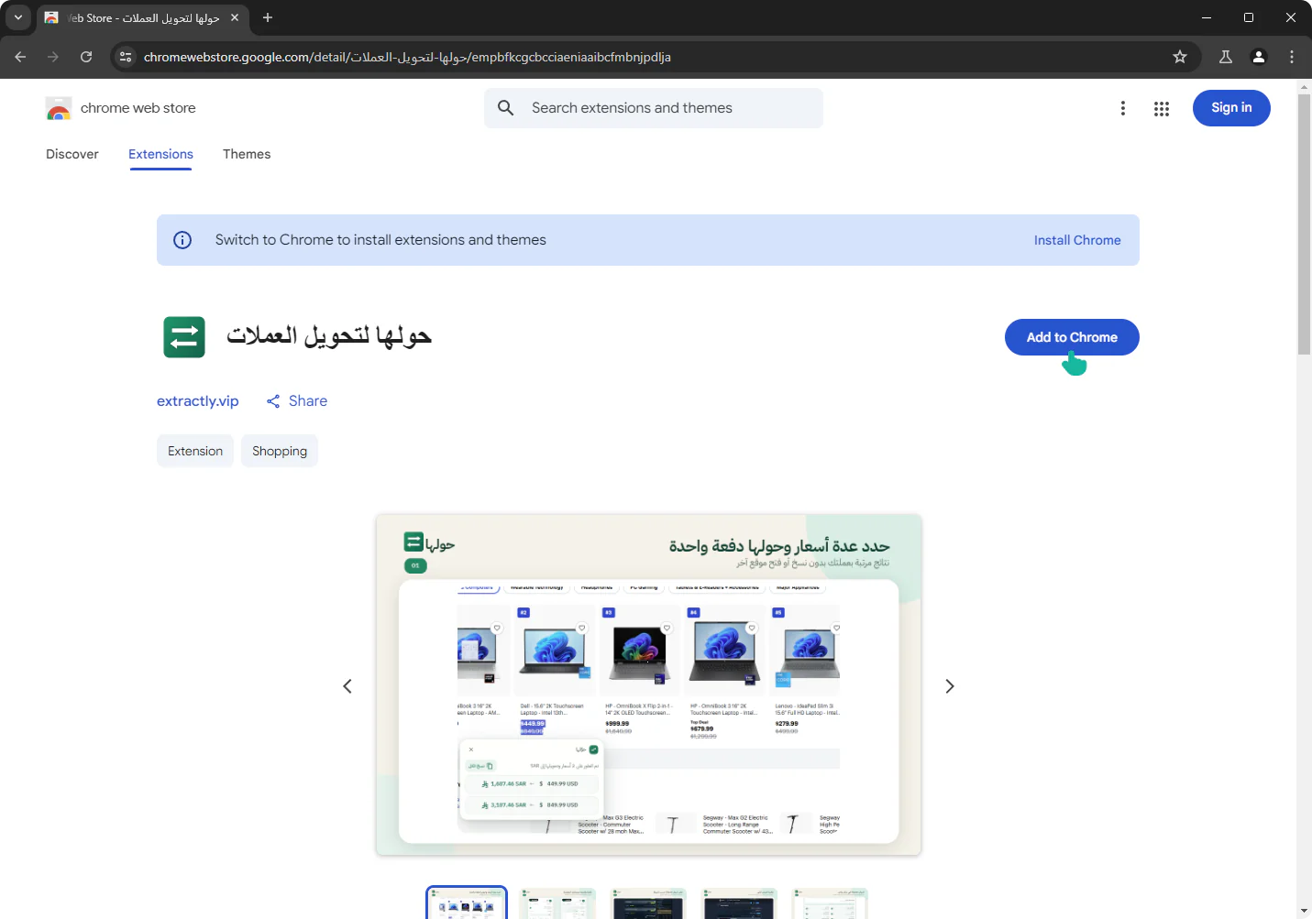
Task: Click the info icon in the banner
Action: tap(182, 240)
